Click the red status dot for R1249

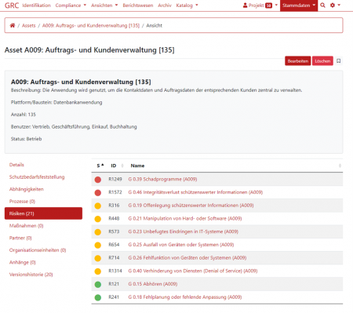tap(98, 180)
